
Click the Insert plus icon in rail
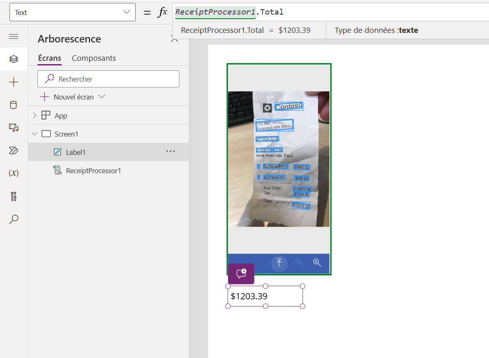(x=14, y=82)
